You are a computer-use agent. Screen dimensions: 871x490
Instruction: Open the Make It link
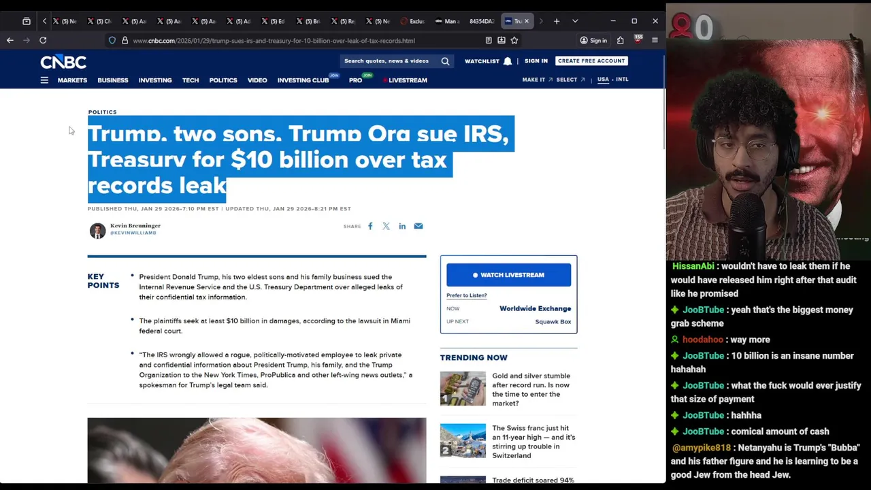tap(537, 80)
